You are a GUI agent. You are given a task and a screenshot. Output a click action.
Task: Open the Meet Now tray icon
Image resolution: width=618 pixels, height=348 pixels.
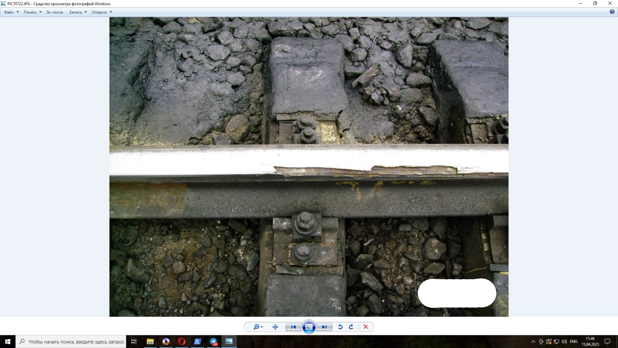[x=541, y=342]
